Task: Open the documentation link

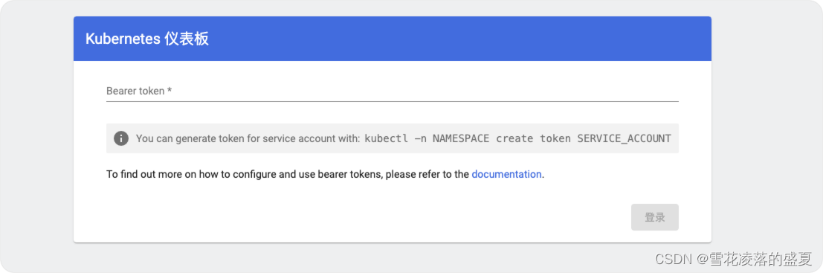Action: pyautogui.click(x=506, y=174)
